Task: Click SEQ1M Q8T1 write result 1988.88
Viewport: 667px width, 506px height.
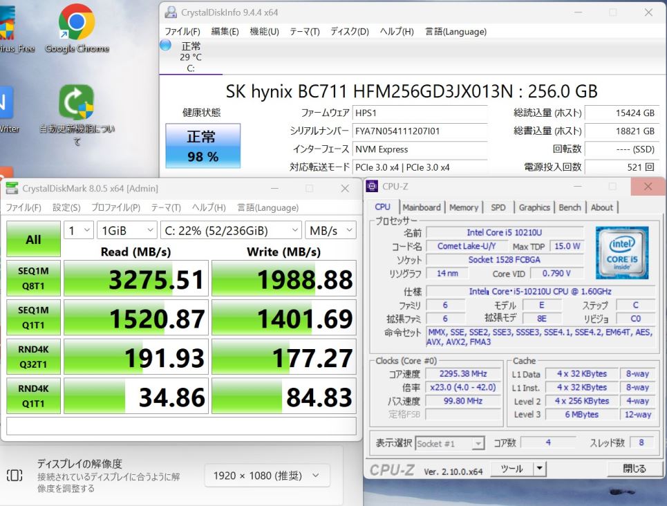Action: (283, 279)
